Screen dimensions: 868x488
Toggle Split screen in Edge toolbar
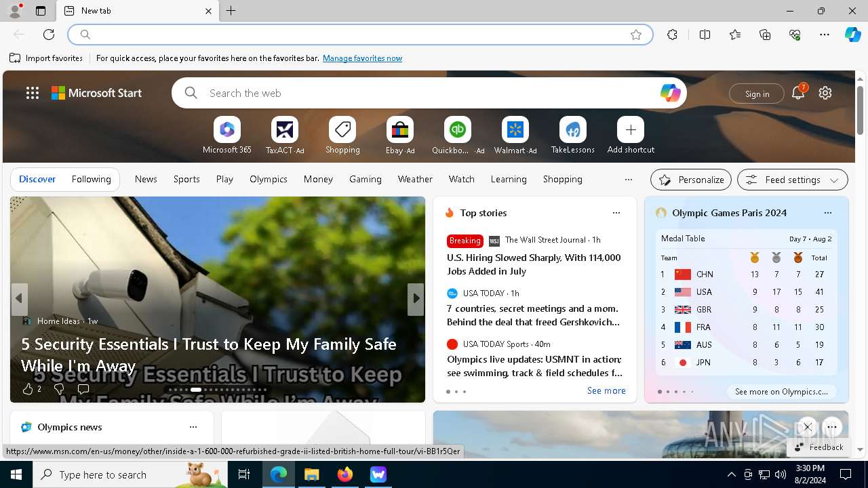[x=705, y=35]
